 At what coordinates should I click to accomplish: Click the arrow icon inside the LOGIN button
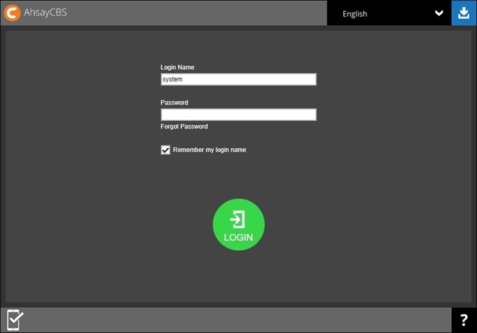[238, 220]
